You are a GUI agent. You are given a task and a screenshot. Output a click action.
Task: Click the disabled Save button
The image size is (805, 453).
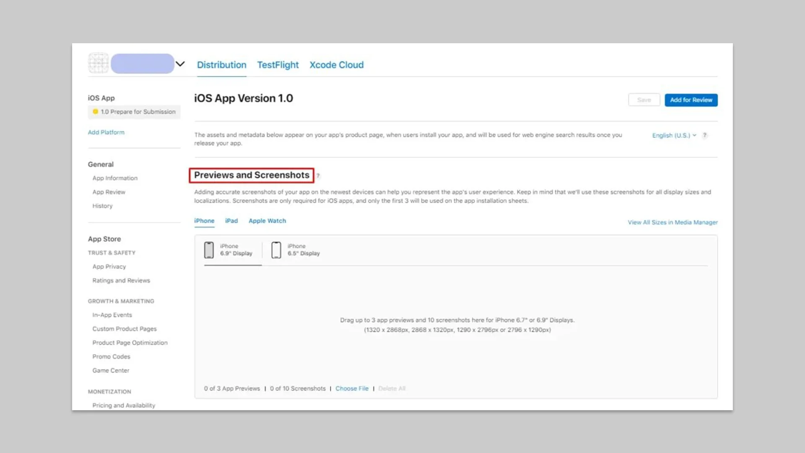pos(644,100)
